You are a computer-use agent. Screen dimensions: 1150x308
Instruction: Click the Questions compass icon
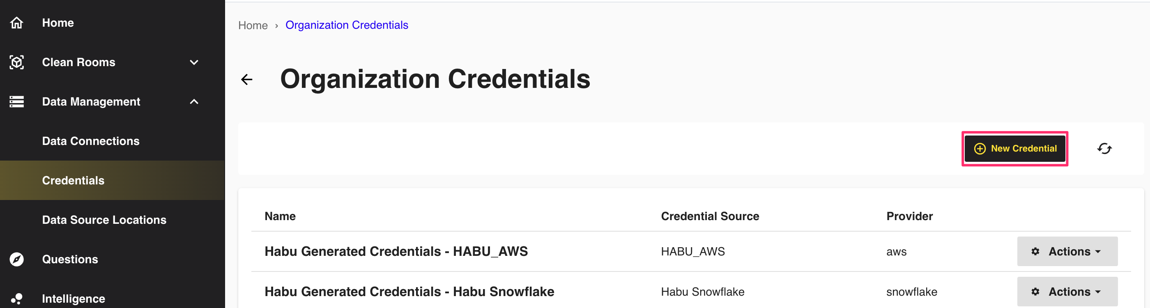[16, 260]
